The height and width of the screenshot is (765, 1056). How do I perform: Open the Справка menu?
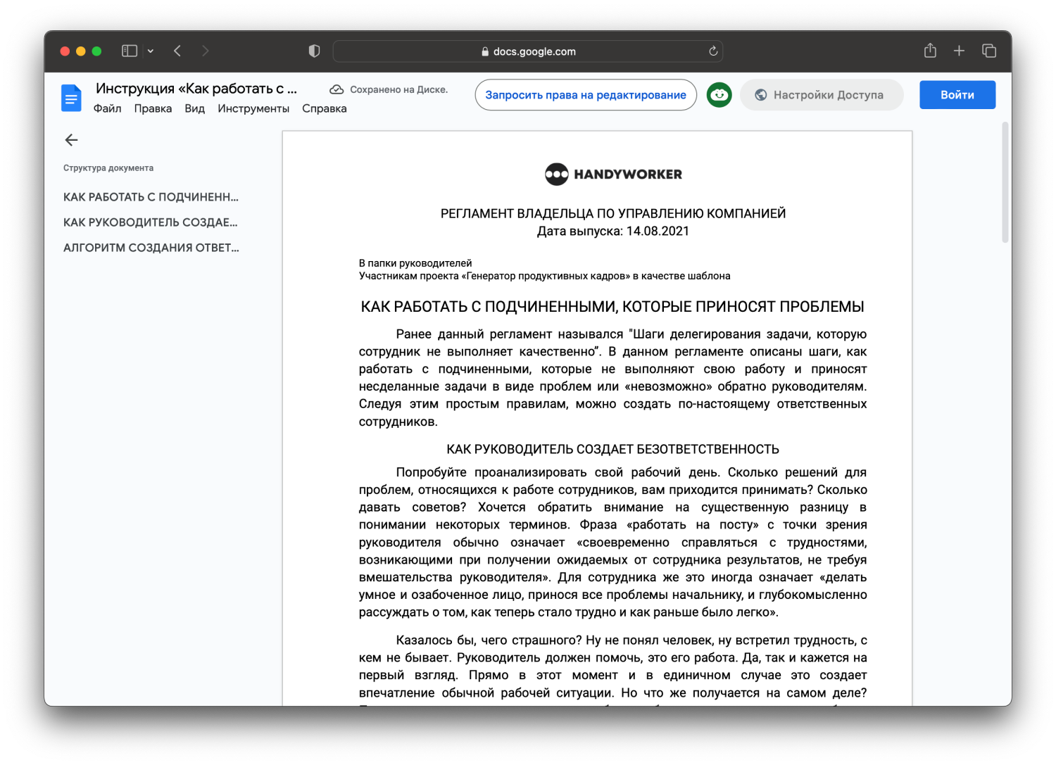point(325,108)
